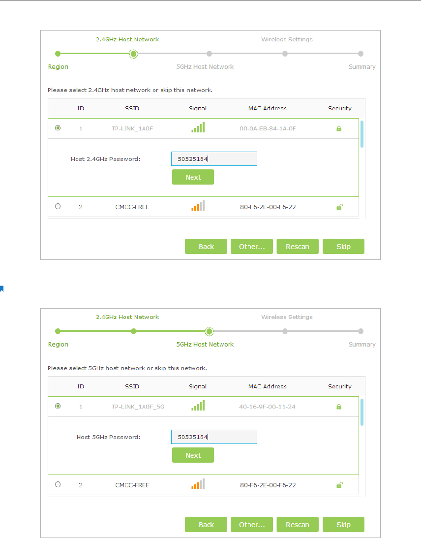421x538 pixels.
Task: Click 80-F6-2E-00-F6-22 in 5GHz list
Action: click(268, 485)
